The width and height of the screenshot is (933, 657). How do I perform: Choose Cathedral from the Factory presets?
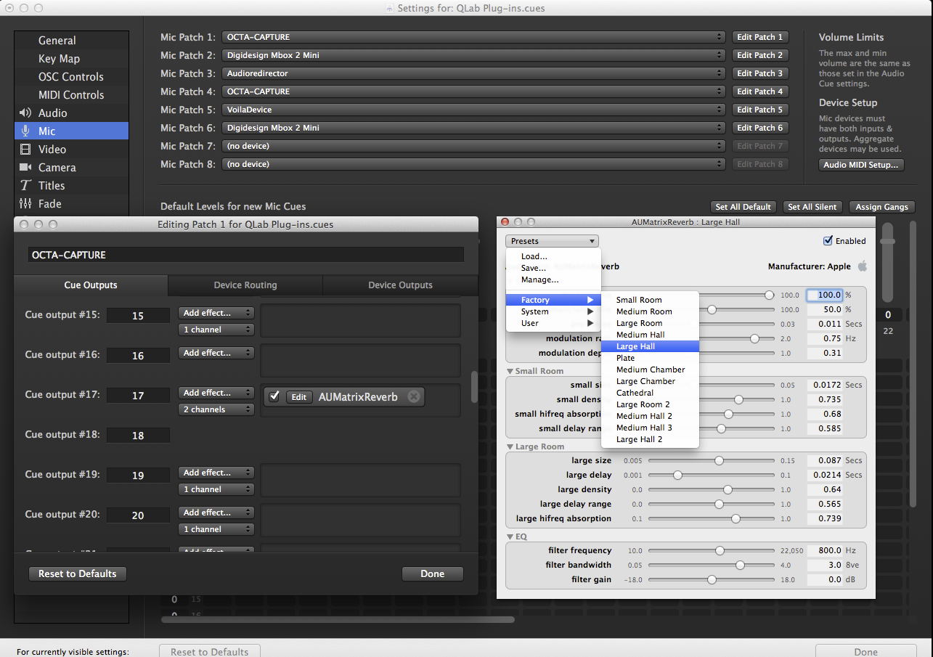[x=635, y=393]
